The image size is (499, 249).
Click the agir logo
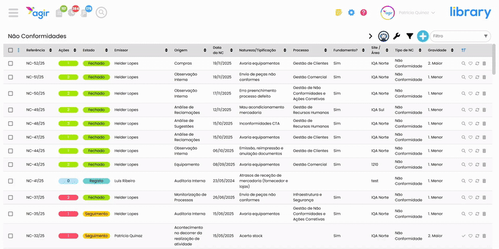(x=37, y=12)
